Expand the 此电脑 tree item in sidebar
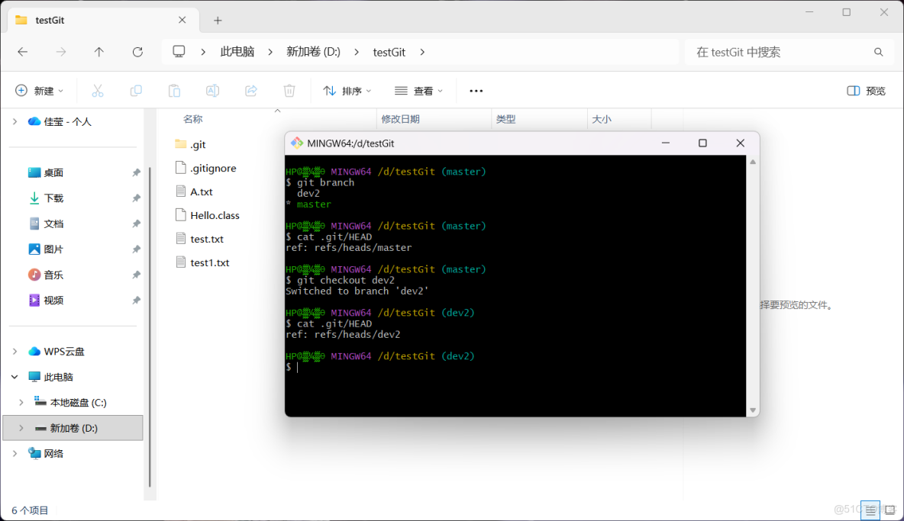Viewport: 904px width, 521px height. click(x=14, y=376)
